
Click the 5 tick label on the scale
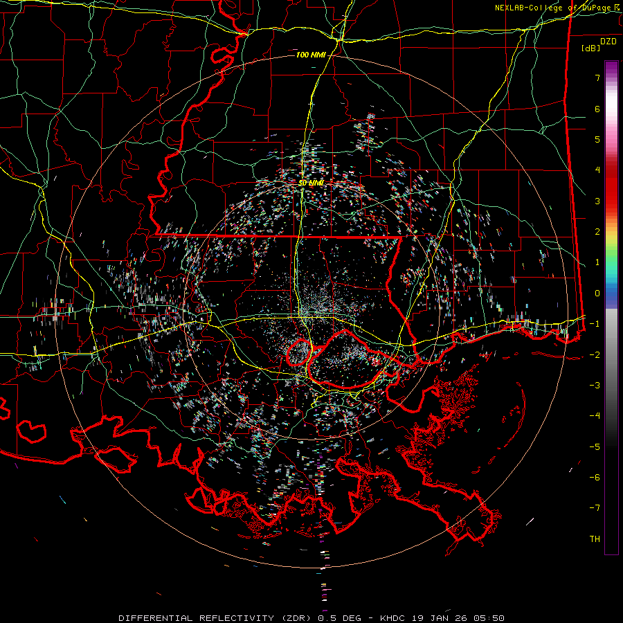tap(597, 139)
